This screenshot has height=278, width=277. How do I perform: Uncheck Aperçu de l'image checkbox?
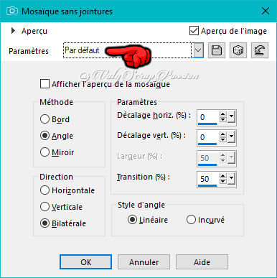pyautogui.click(x=194, y=31)
